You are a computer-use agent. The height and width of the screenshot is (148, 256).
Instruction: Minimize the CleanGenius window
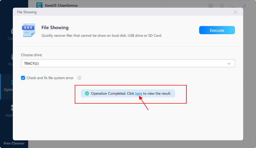[x=233, y=6]
